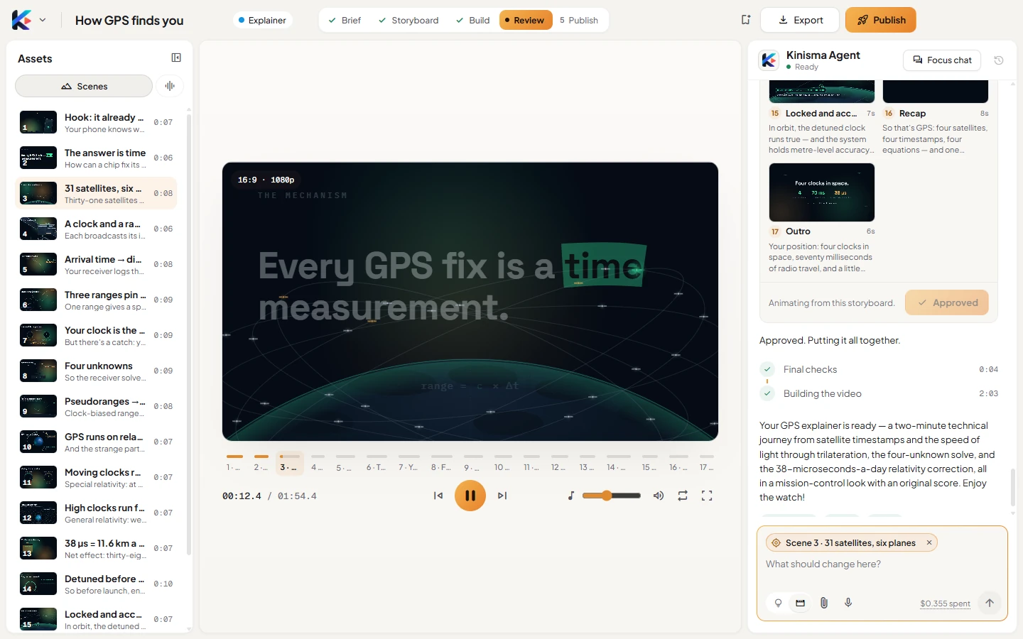The image size is (1023, 639).
Task: Collapse the Assets panel
Action: point(176,58)
